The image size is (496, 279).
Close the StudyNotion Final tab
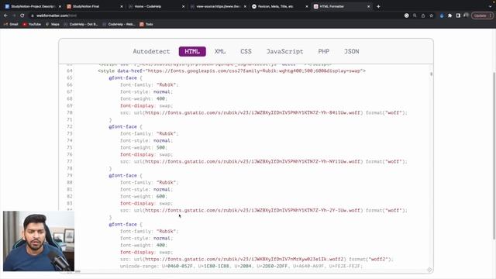click(x=122, y=6)
